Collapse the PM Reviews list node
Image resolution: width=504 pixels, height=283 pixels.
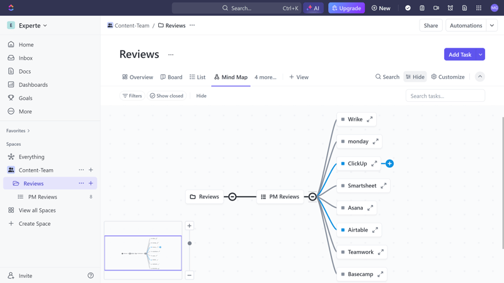pos(312,197)
